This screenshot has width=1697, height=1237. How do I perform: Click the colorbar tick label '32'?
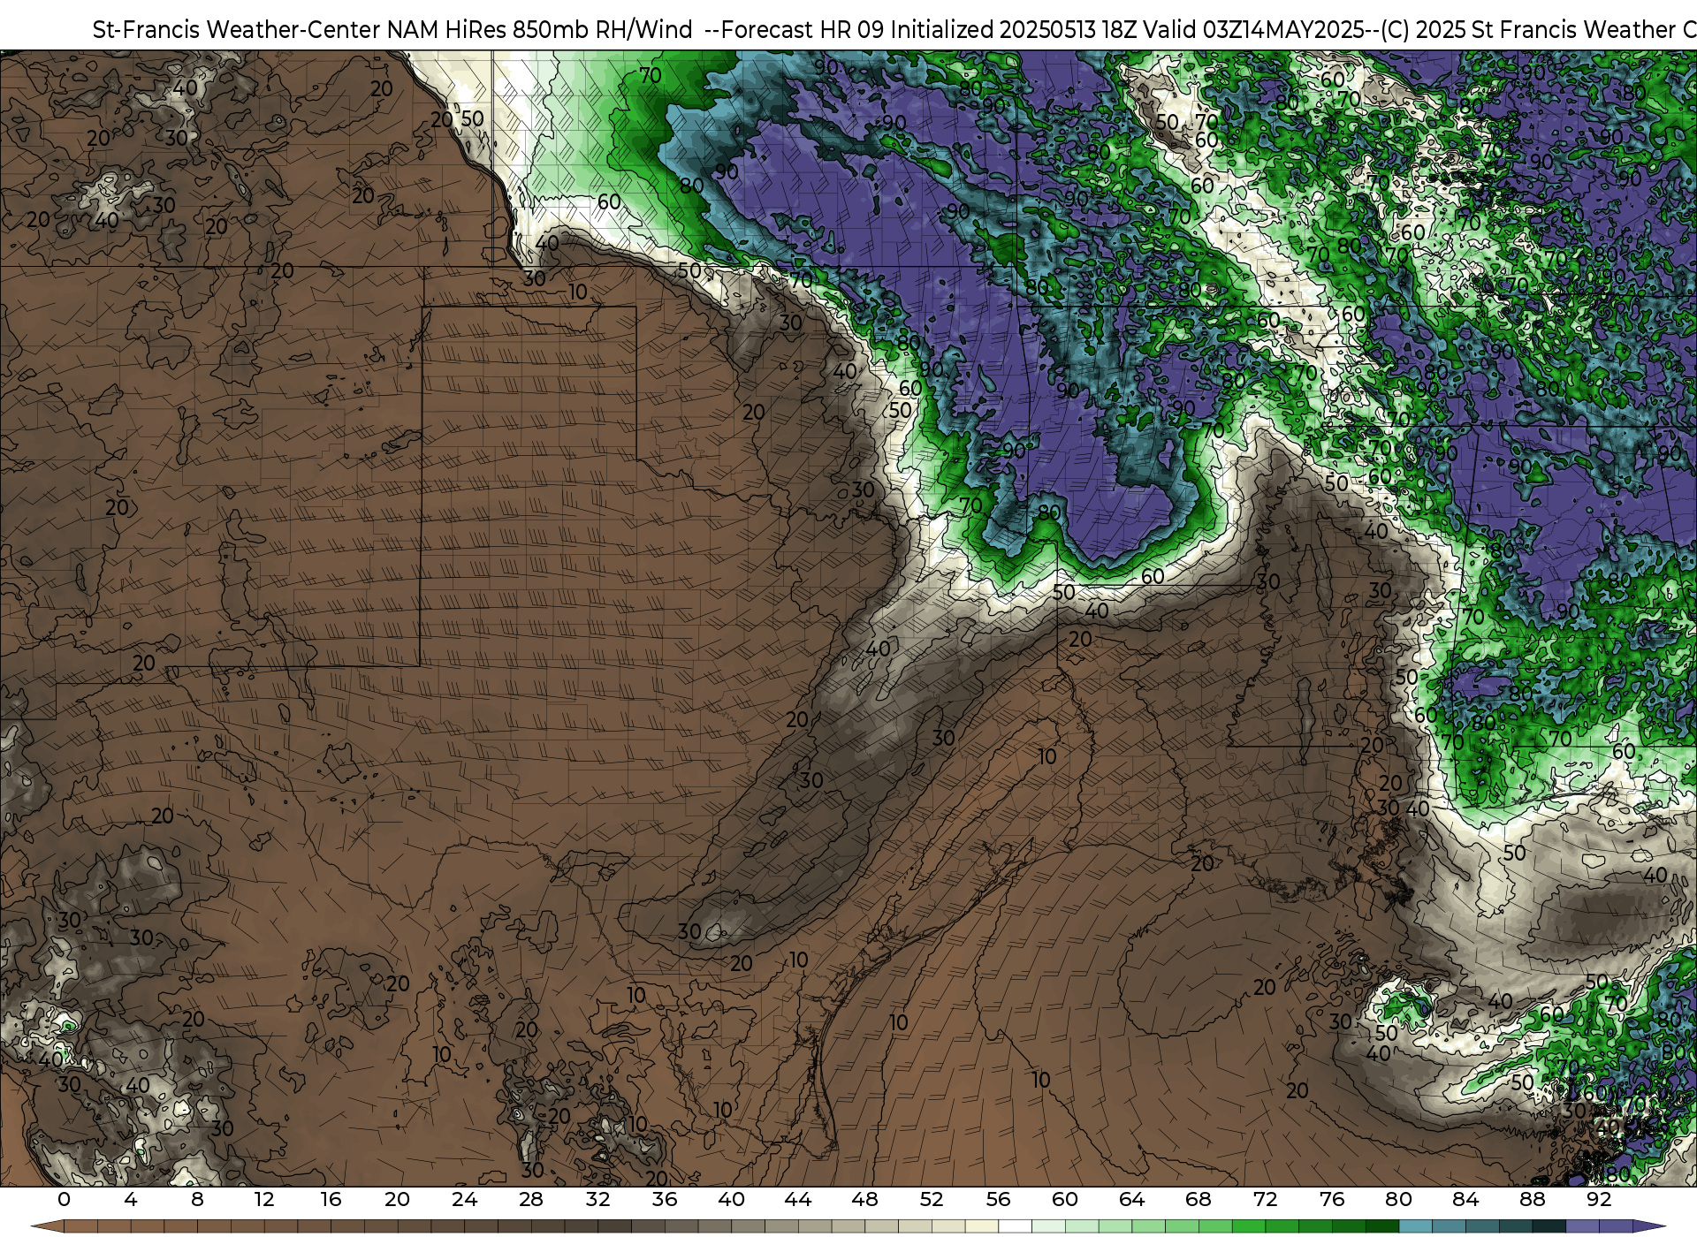pos(597,1200)
